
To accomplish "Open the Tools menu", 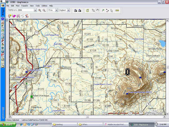I will point(38,6).
